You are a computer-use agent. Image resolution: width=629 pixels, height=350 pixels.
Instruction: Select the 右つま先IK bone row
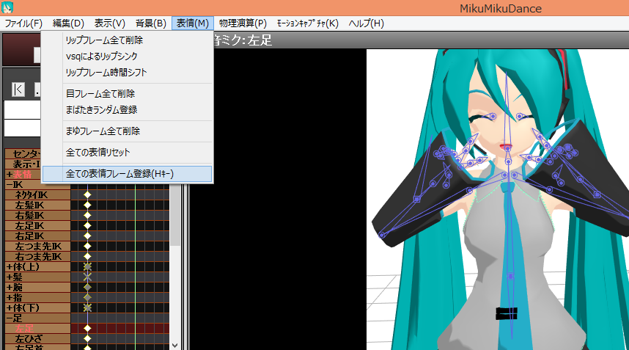click(x=37, y=257)
